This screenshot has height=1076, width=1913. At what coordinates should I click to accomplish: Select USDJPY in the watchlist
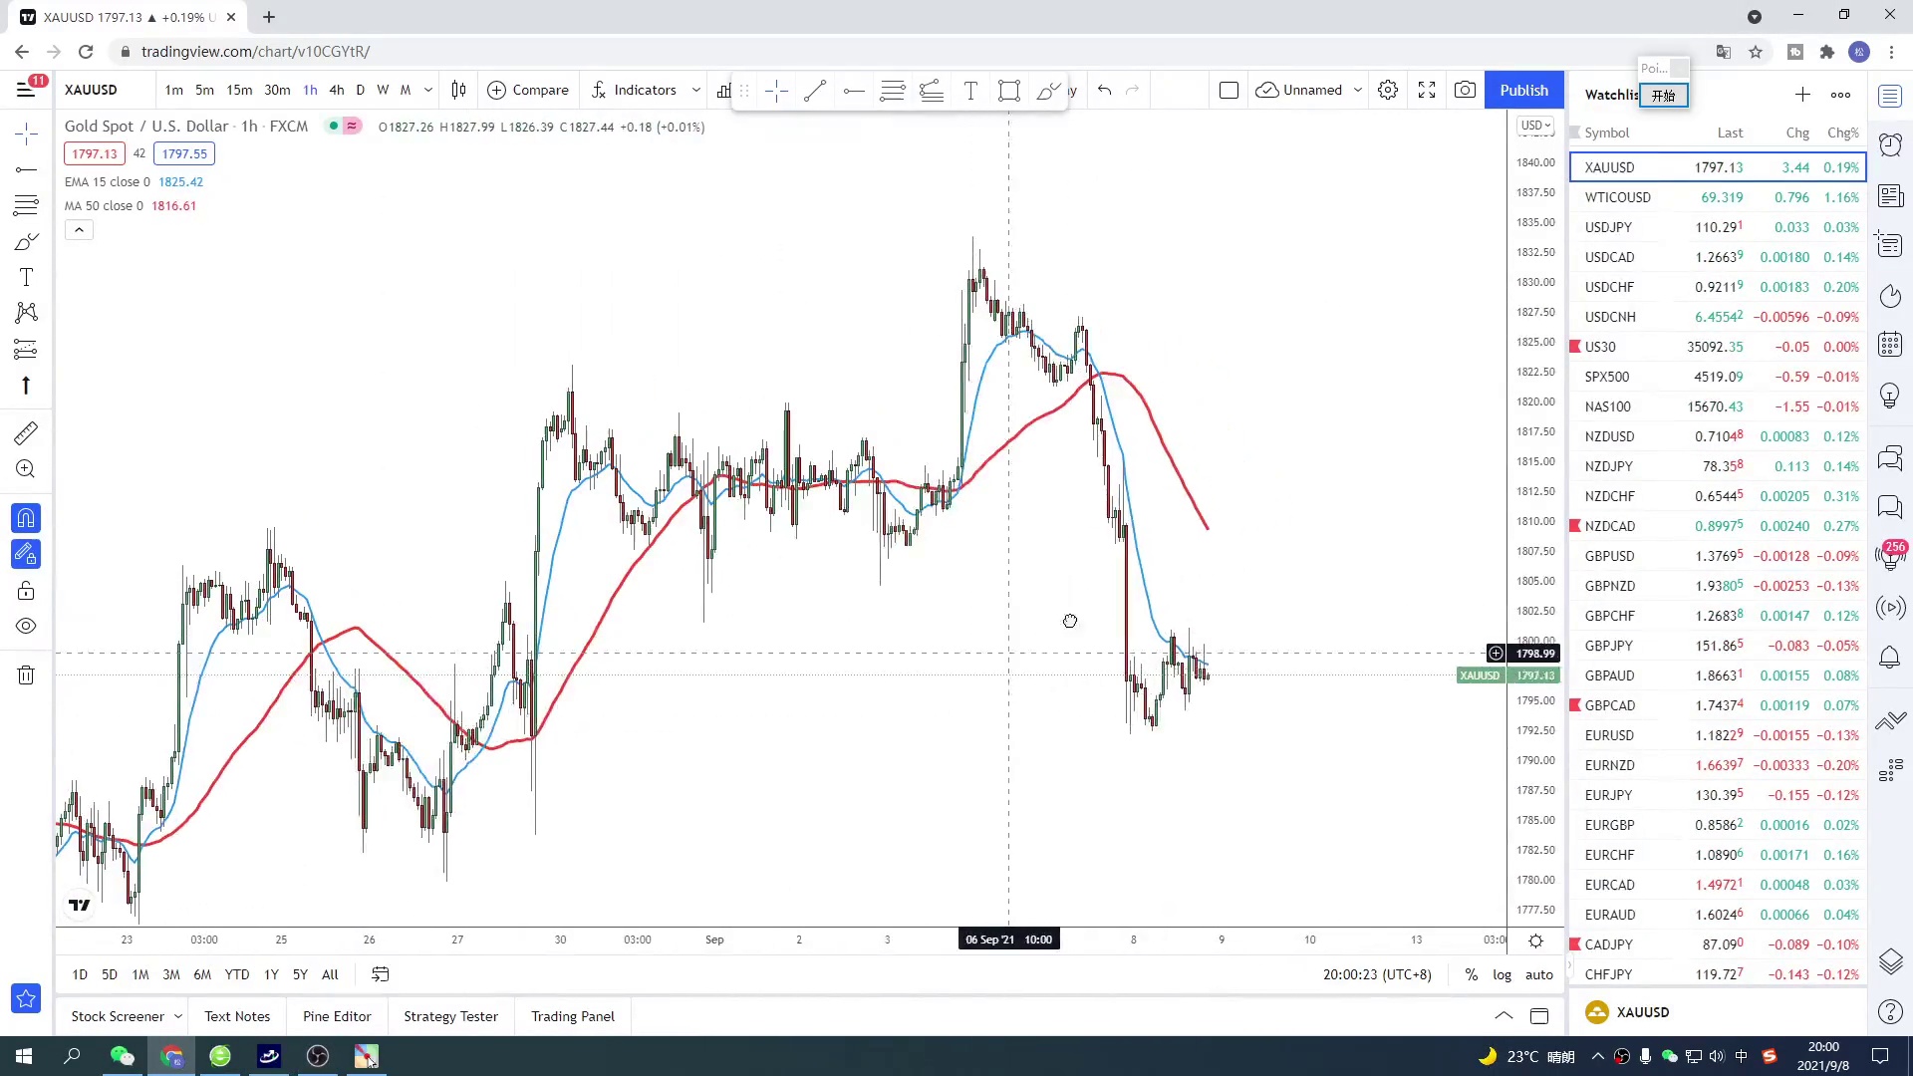1608,227
